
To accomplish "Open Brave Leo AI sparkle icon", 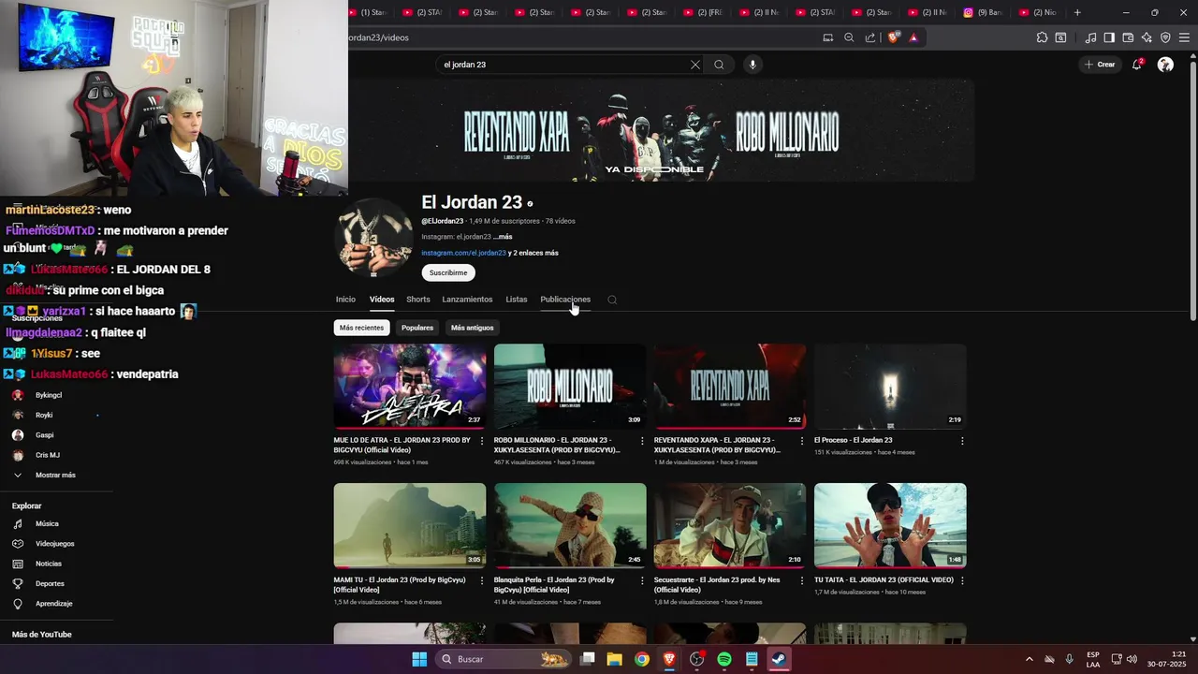I will tap(1147, 37).
